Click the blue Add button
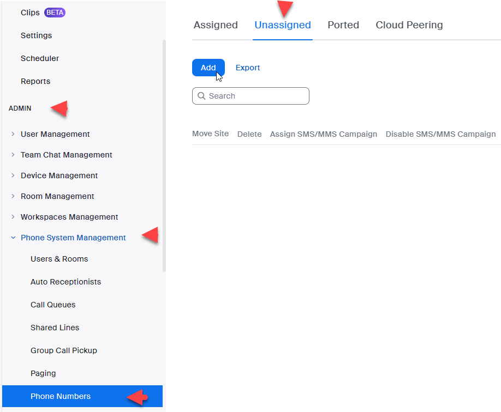 [208, 68]
